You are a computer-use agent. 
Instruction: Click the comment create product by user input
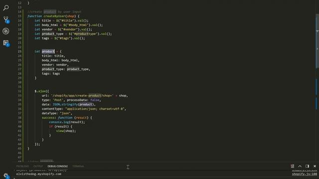54,11
